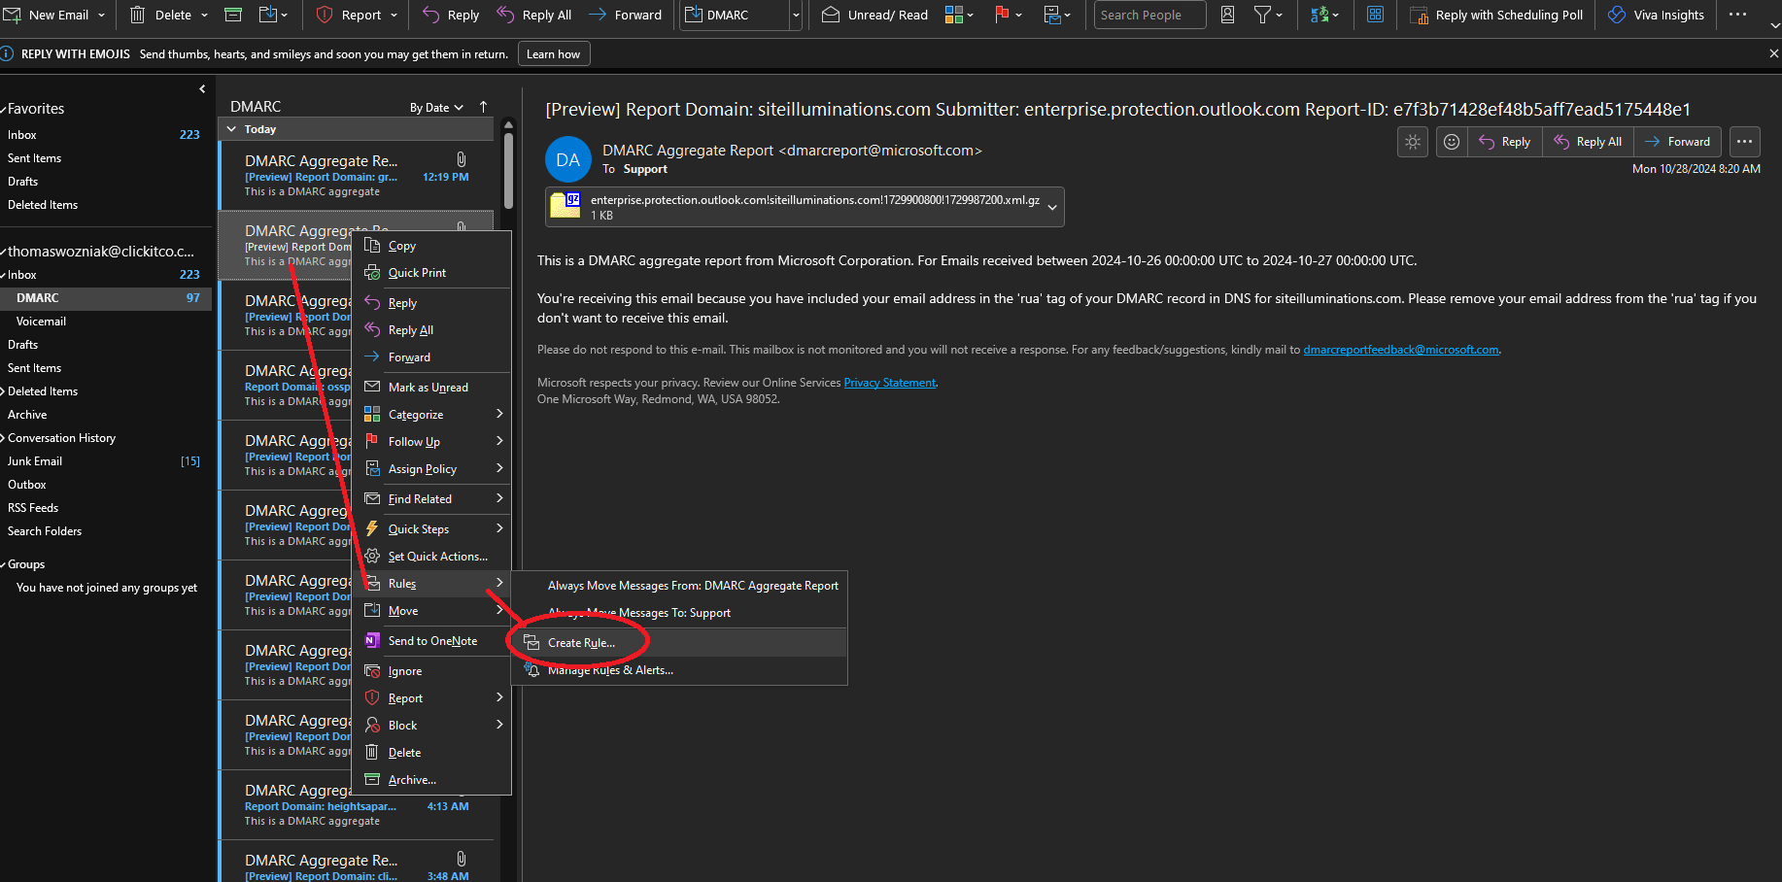Click the grid icon left of Scheduling Poll
Image resolution: width=1782 pixels, height=882 pixels.
click(1376, 15)
